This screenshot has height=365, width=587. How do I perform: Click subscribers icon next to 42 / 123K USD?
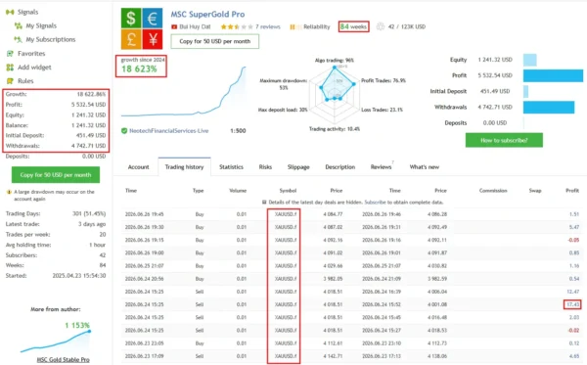click(381, 27)
